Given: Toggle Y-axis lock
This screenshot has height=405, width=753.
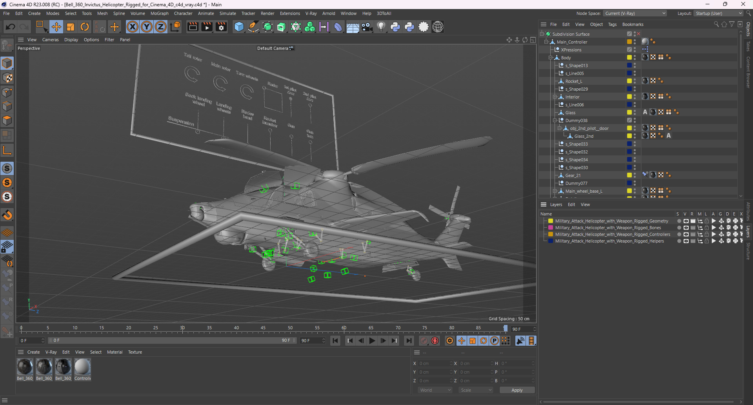Looking at the screenshot, I should [147, 27].
